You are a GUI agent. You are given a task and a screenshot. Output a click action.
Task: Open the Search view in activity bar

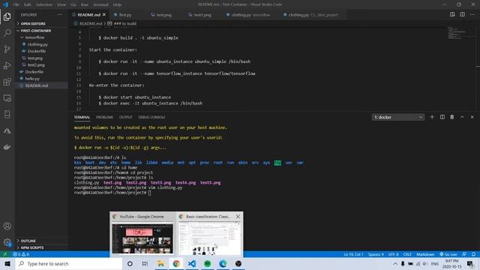(7, 32)
